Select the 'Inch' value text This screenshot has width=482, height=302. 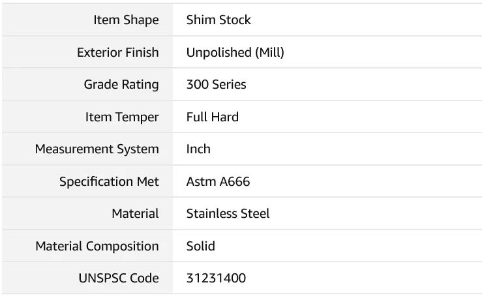click(x=198, y=149)
